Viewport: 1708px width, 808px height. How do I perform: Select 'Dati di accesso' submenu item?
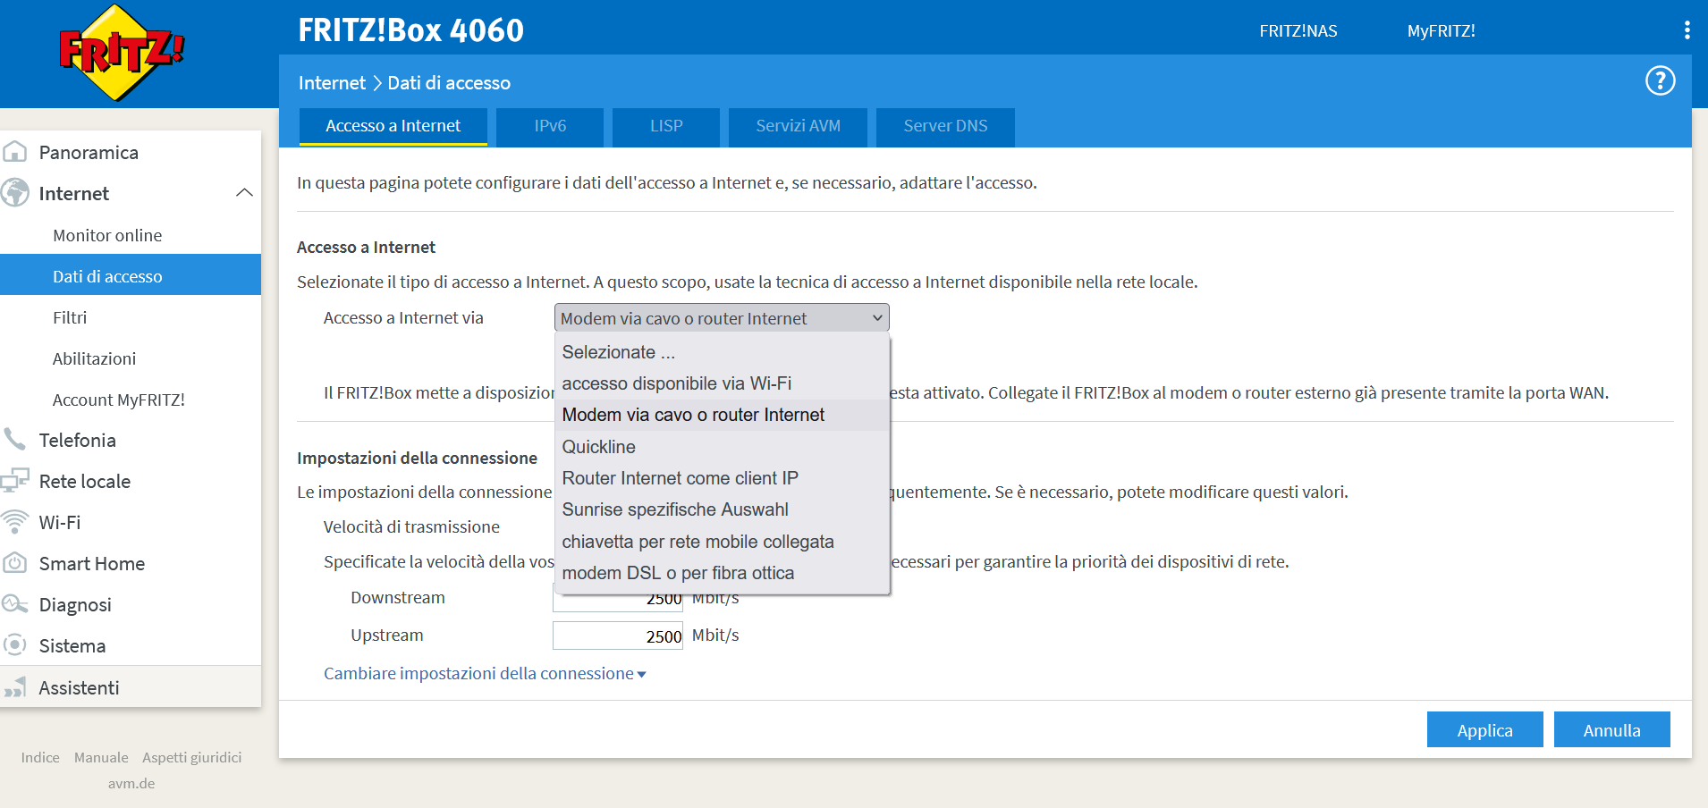pos(131,276)
